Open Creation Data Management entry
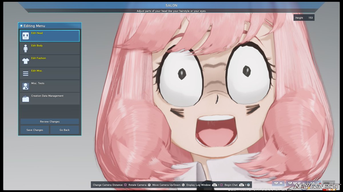Viewport: 343px width, 192px height. (50, 98)
